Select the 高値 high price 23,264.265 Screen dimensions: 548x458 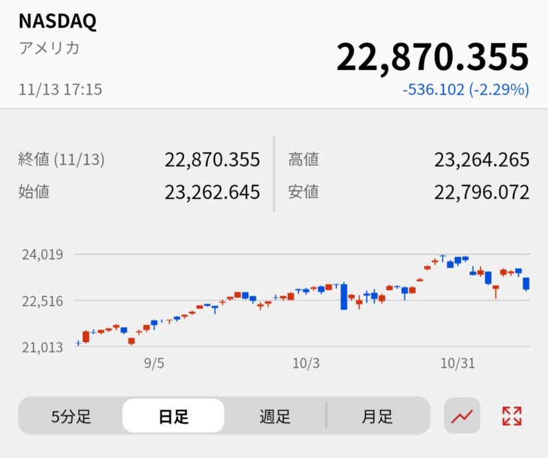point(481,160)
